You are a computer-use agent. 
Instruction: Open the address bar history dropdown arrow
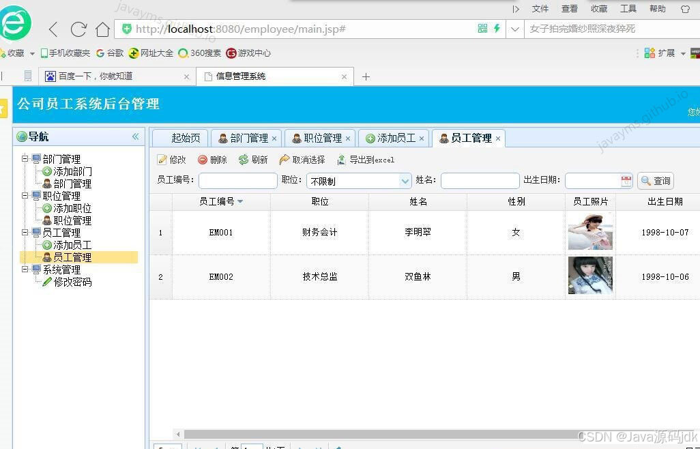point(514,29)
